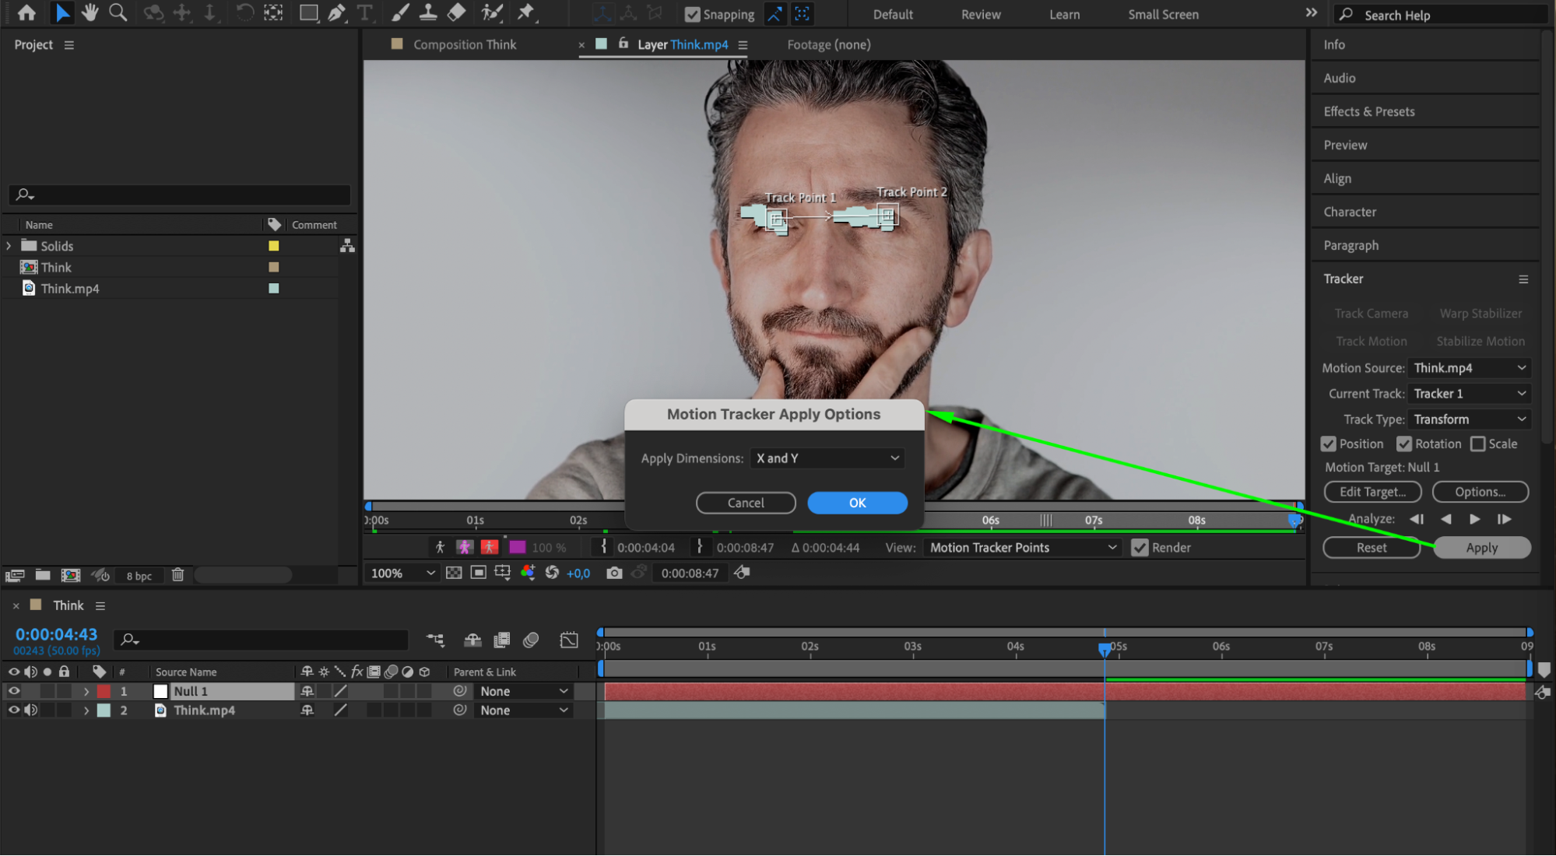
Task: Uncheck the Rotation checkbox
Action: 1404,444
